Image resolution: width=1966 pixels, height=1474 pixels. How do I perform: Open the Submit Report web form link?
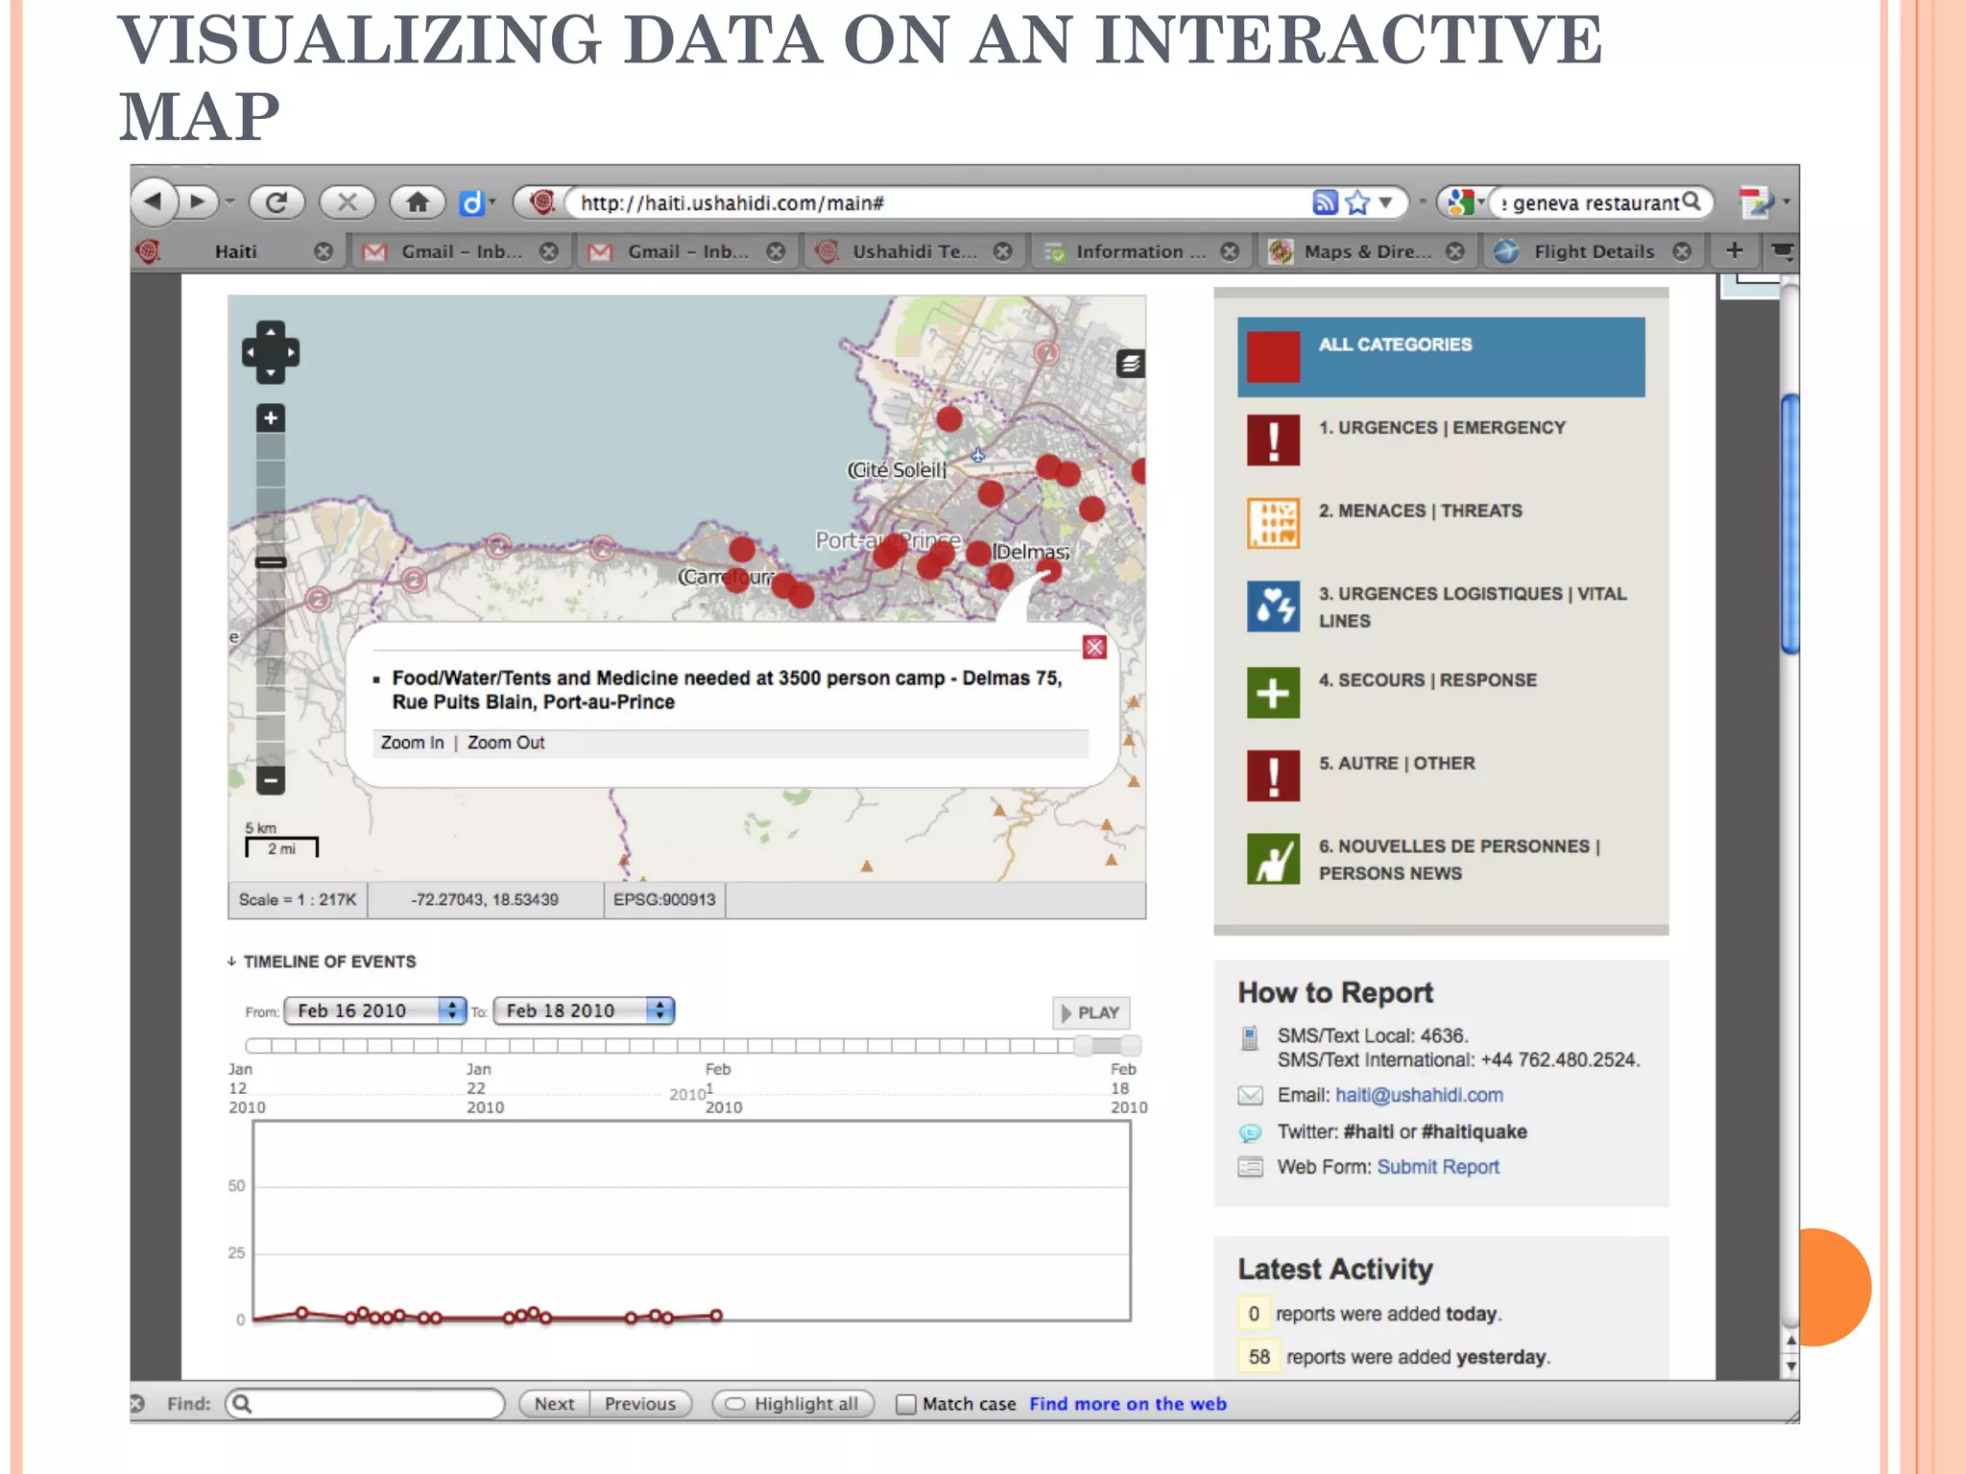(1438, 1167)
